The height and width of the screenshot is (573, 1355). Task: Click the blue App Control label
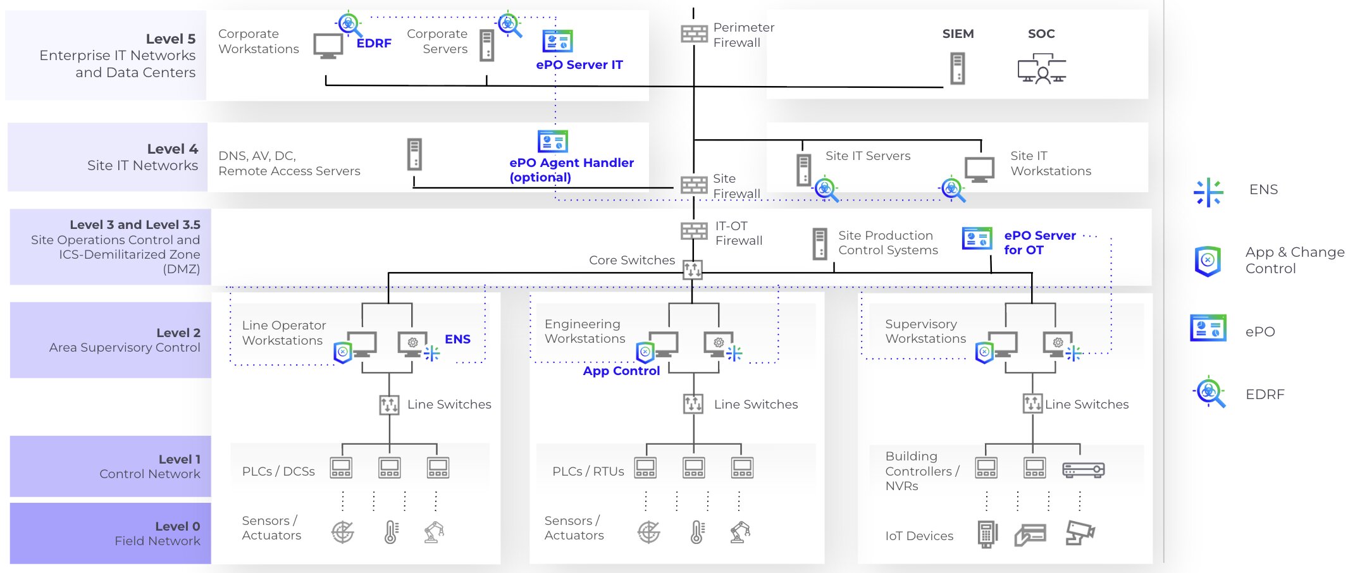(x=621, y=371)
